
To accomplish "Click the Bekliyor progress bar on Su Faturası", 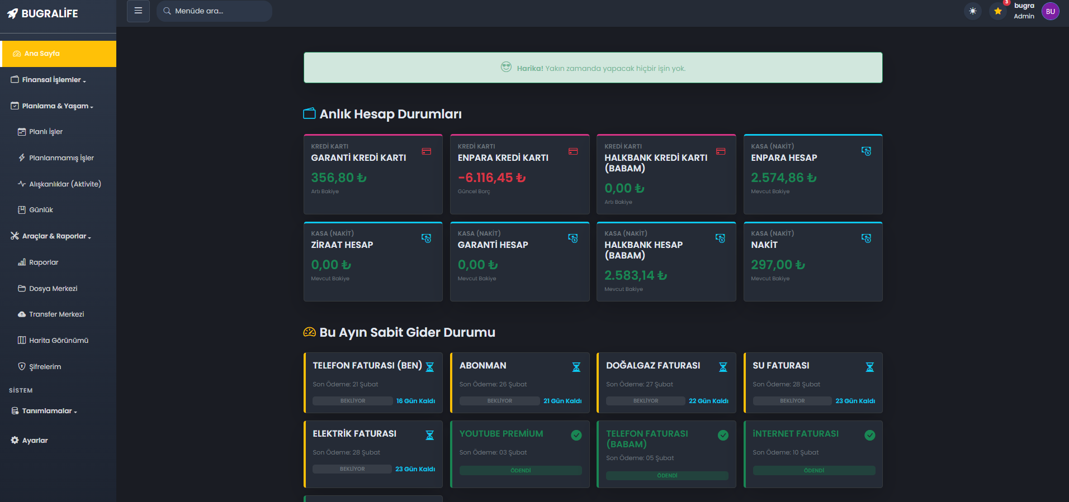I will click(792, 401).
